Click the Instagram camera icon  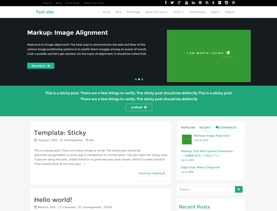point(226,3)
